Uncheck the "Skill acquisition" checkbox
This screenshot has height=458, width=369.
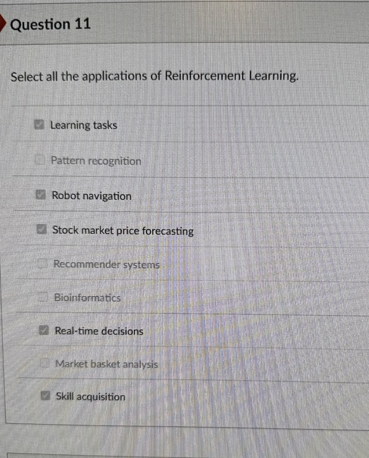46,396
